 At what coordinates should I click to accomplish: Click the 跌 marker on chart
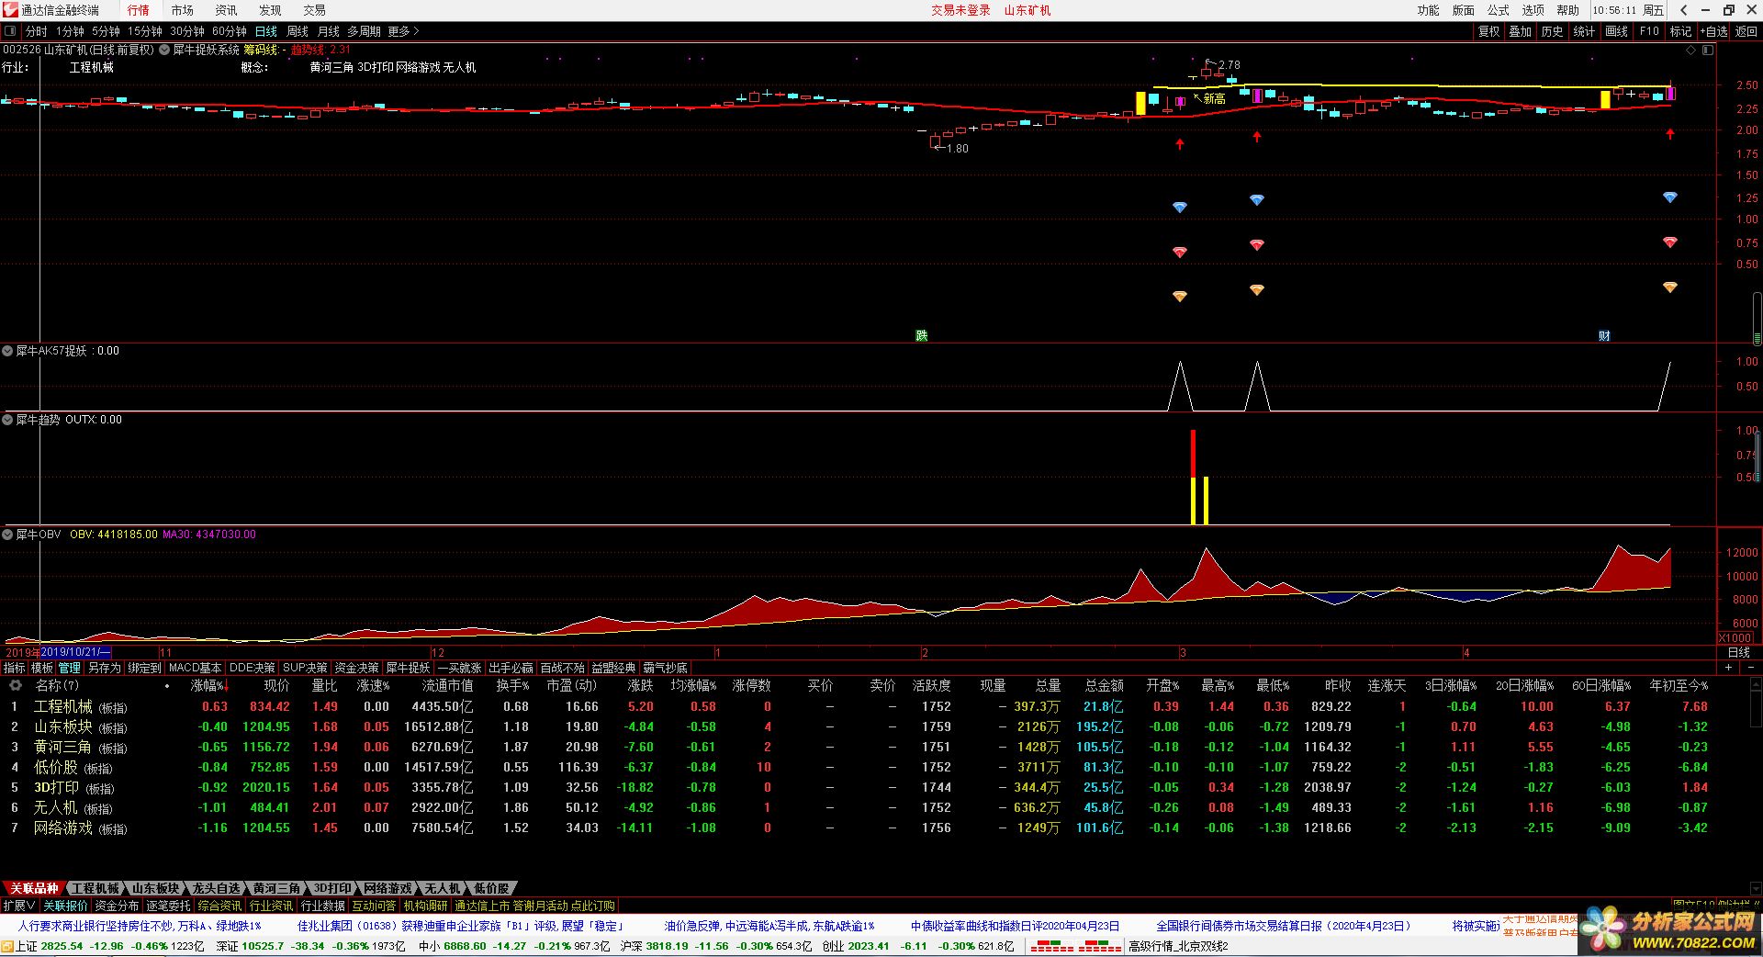921,335
